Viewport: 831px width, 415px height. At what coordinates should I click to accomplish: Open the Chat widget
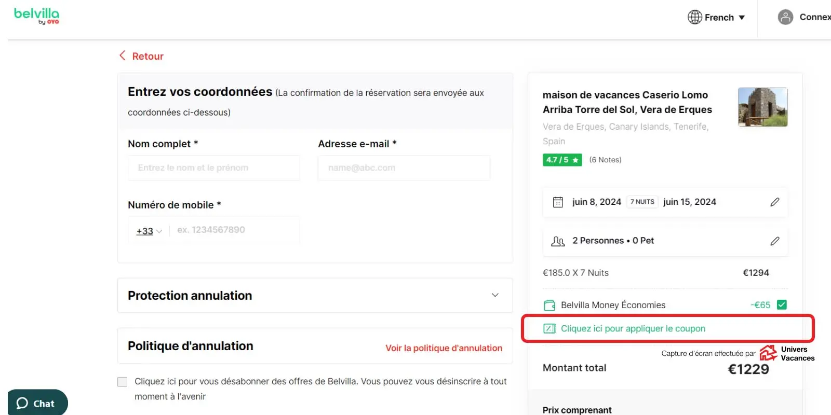36,403
